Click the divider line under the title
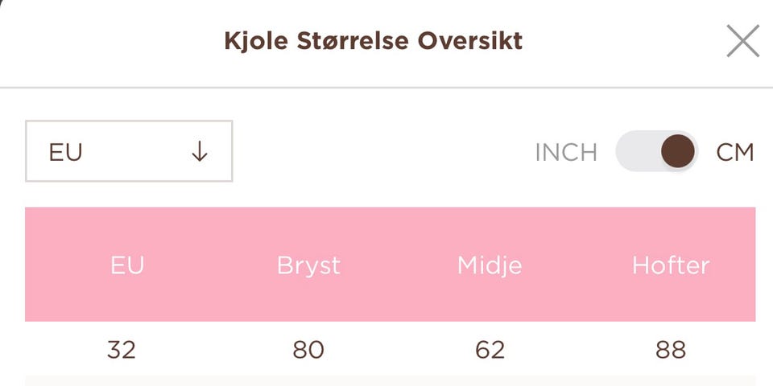 386,86
